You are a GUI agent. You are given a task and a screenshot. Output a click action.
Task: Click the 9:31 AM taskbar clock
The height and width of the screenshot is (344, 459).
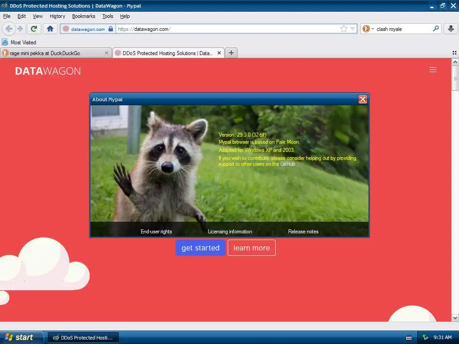click(x=442, y=337)
